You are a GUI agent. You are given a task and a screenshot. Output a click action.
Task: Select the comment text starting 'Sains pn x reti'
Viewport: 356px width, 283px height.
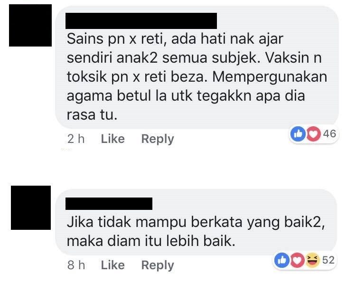click(x=197, y=77)
